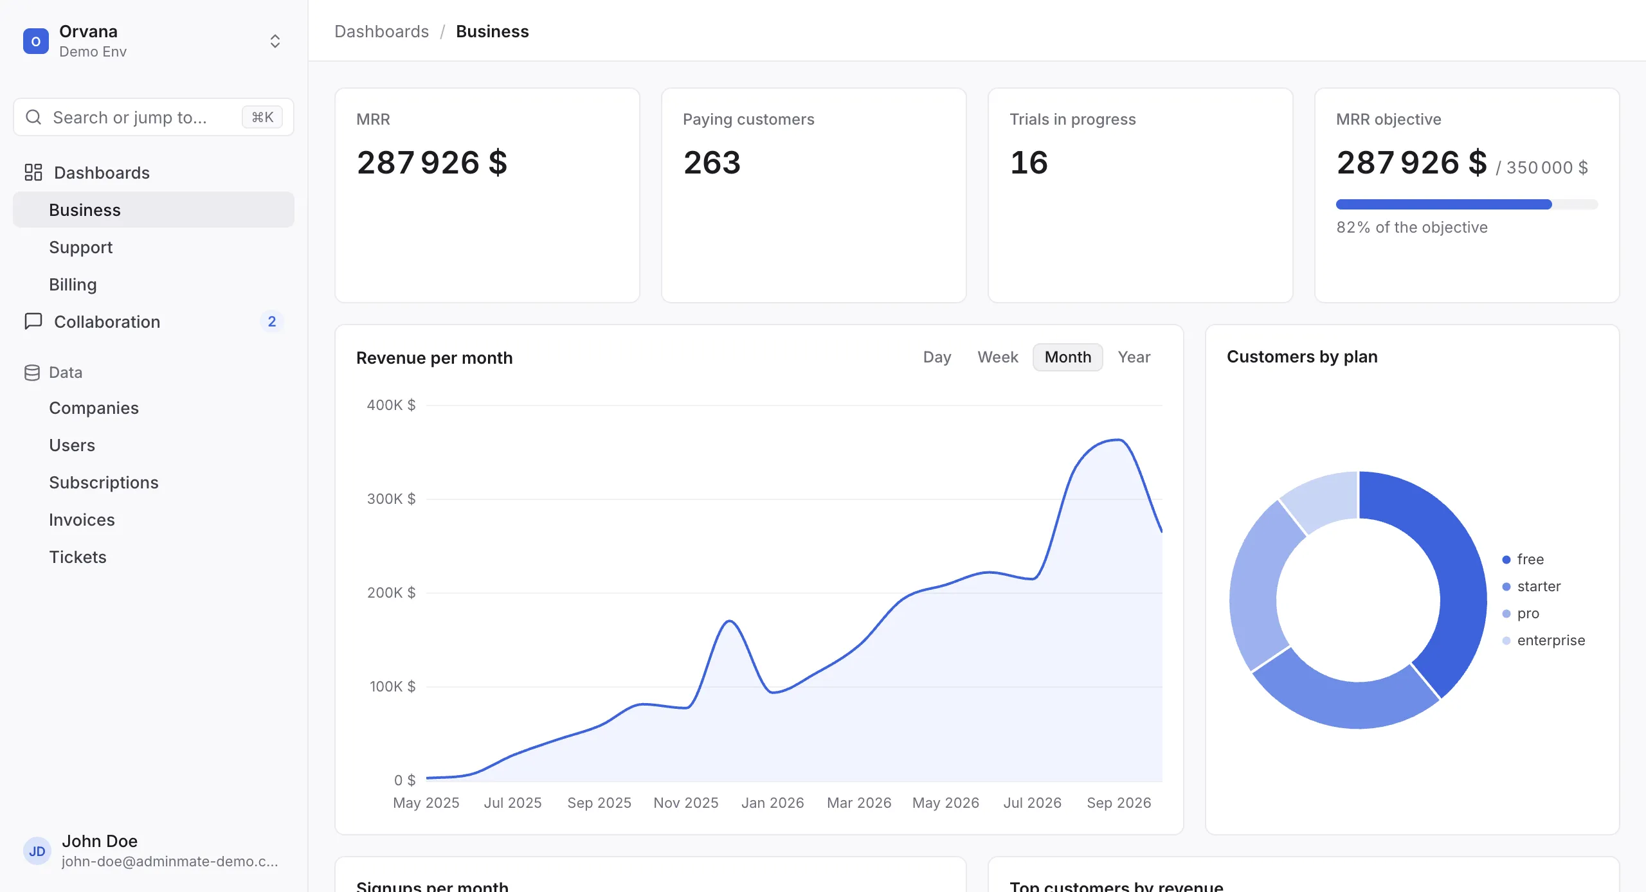The image size is (1646, 892).
Task: Select the Month range toggle
Action: pos(1068,357)
